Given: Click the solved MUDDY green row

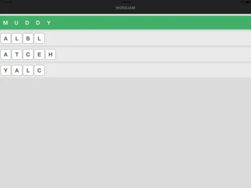Looking at the screenshot, I should coord(125,23).
